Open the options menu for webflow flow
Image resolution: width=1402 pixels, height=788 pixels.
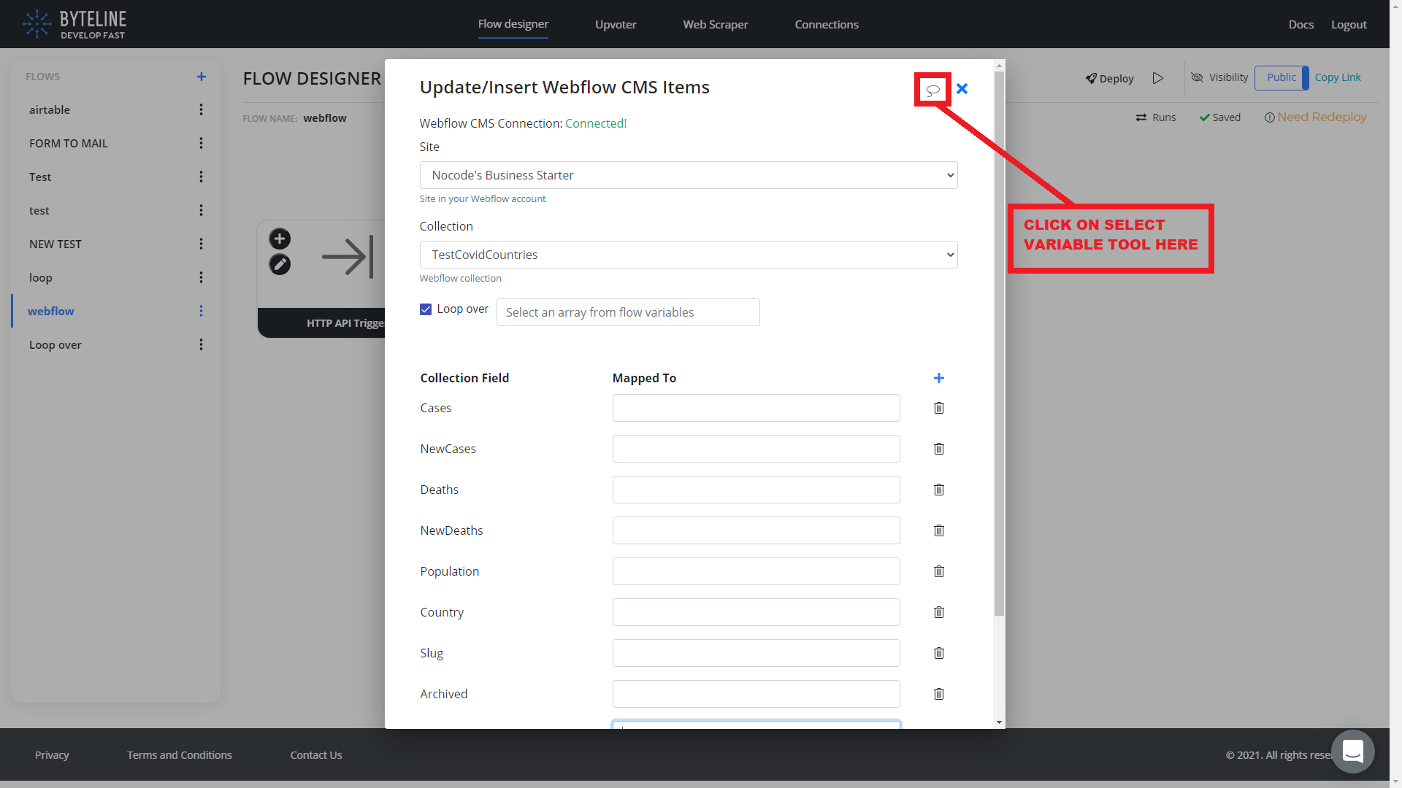pos(201,311)
